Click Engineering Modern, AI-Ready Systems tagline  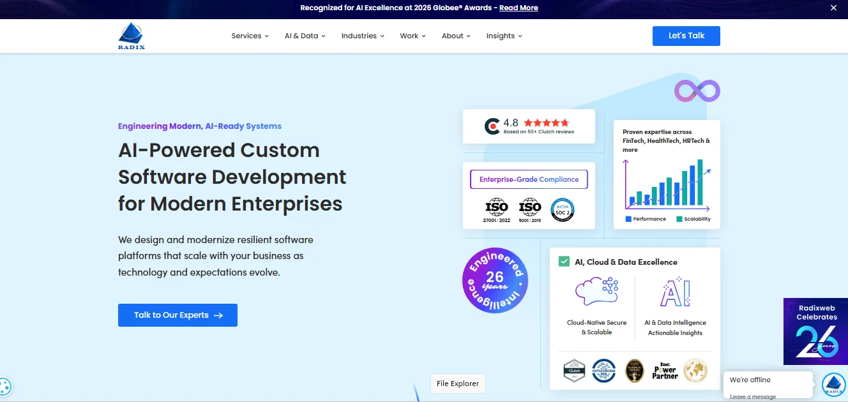click(x=200, y=126)
